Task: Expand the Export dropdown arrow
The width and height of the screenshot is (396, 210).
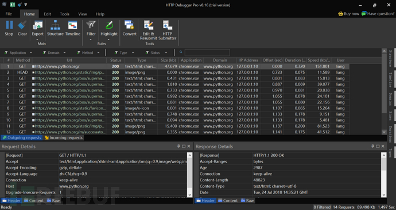Action: pos(37,39)
